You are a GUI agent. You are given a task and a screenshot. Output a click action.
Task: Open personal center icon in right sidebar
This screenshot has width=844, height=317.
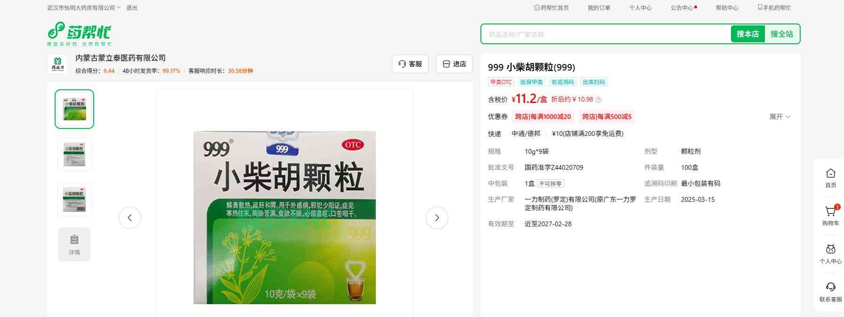coord(830,249)
